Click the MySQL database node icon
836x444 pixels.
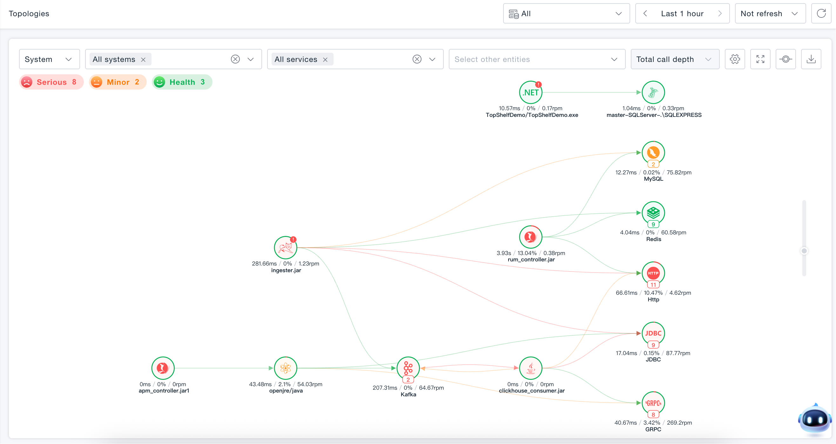tap(653, 152)
